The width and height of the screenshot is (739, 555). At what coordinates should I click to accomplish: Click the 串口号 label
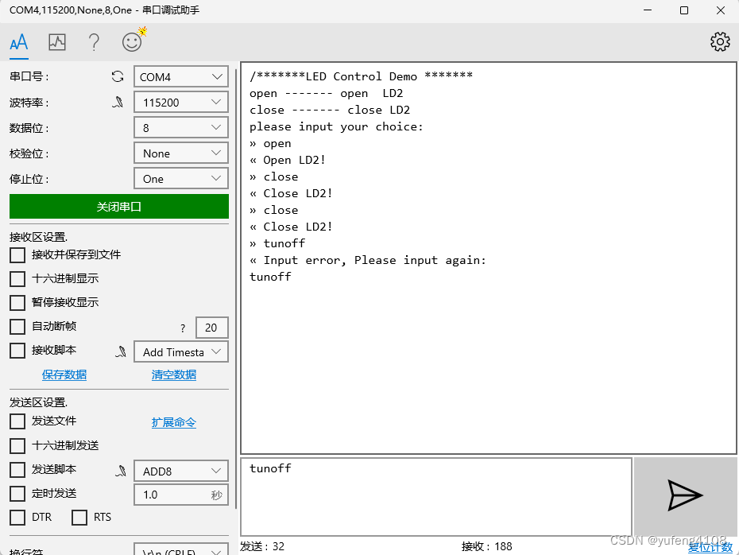point(29,76)
